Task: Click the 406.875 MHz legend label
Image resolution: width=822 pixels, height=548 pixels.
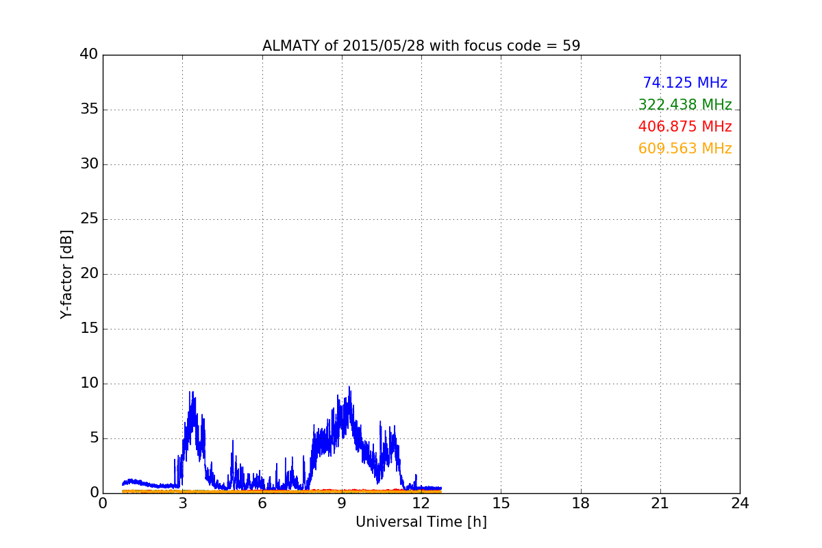Action: click(x=685, y=127)
